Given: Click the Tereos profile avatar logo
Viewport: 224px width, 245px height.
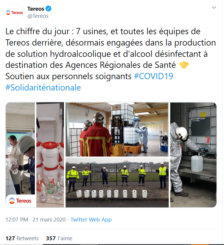Looking at the screenshot, I should pyautogui.click(x=15, y=13).
